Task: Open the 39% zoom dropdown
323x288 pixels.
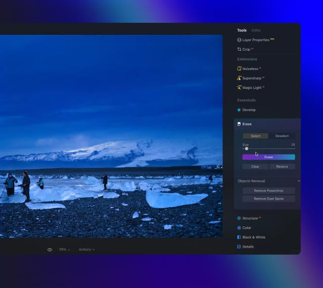Action: (65, 250)
